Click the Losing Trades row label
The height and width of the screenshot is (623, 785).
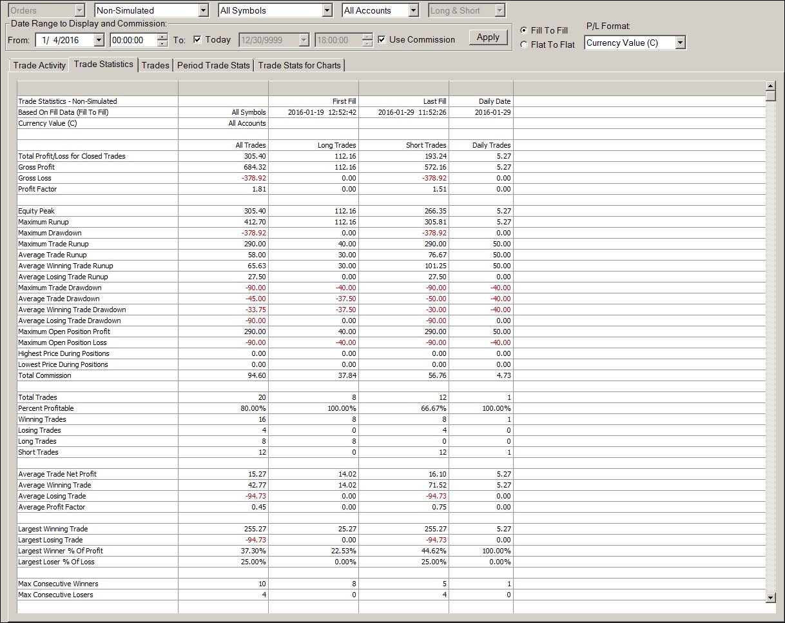pos(39,430)
